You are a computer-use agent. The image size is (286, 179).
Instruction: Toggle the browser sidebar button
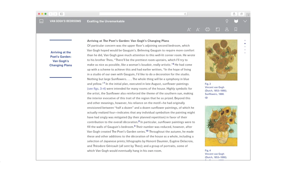coord(61,14)
